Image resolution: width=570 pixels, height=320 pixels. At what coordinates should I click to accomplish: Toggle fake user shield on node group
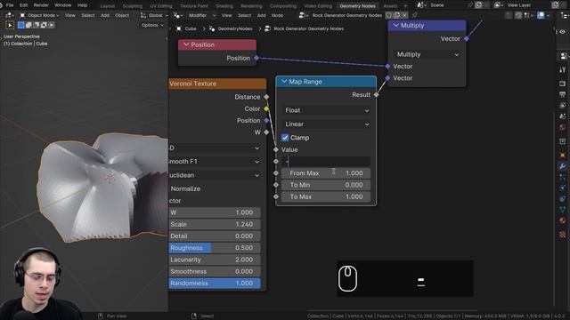(x=389, y=15)
